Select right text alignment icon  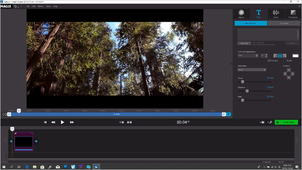pos(284,56)
